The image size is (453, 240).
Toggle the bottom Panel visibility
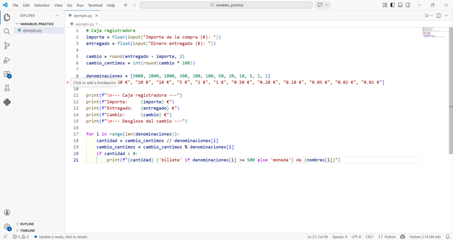tap(400, 5)
